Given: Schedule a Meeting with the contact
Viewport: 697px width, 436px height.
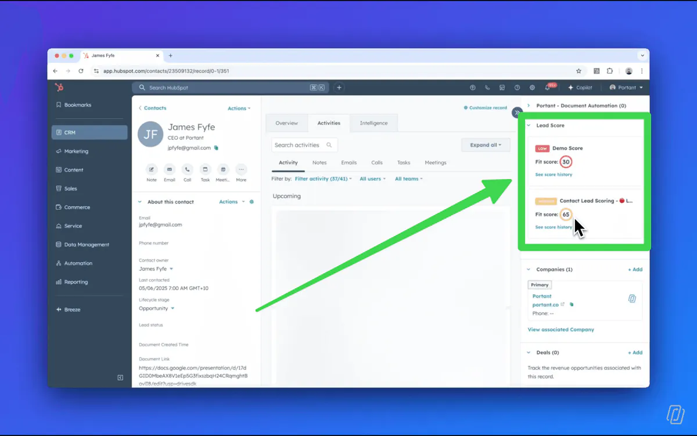Looking at the screenshot, I should (223, 169).
